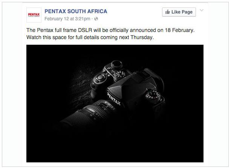Click the thumbs-up icon in Like Page
231x168 pixels.
point(168,12)
